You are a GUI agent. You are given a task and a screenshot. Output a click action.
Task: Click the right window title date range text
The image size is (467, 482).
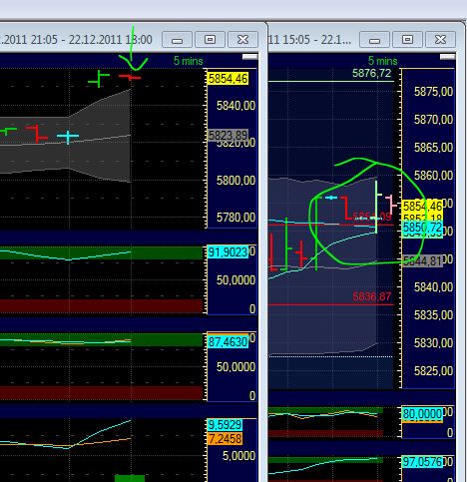pyautogui.click(x=310, y=40)
